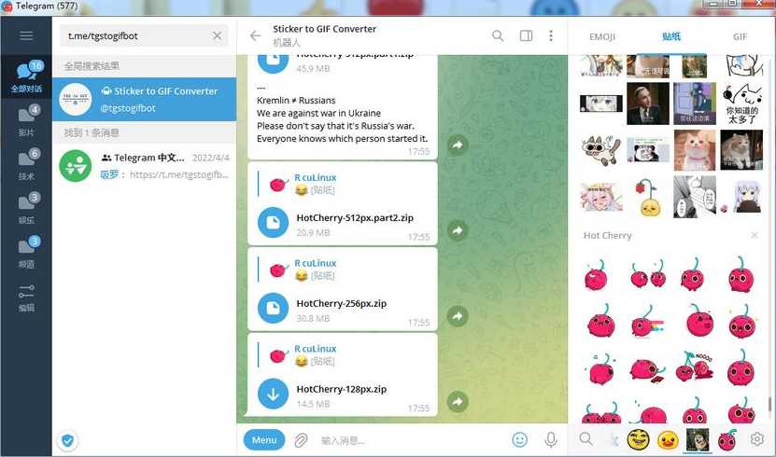Search stickers using the magnifier icon

pyautogui.click(x=586, y=438)
